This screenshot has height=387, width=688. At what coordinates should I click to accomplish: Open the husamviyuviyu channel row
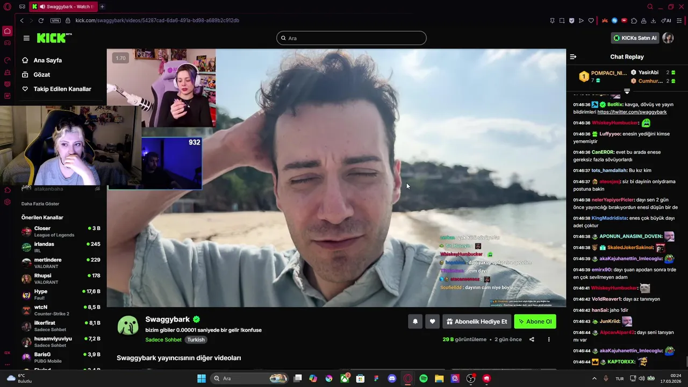point(61,342)
